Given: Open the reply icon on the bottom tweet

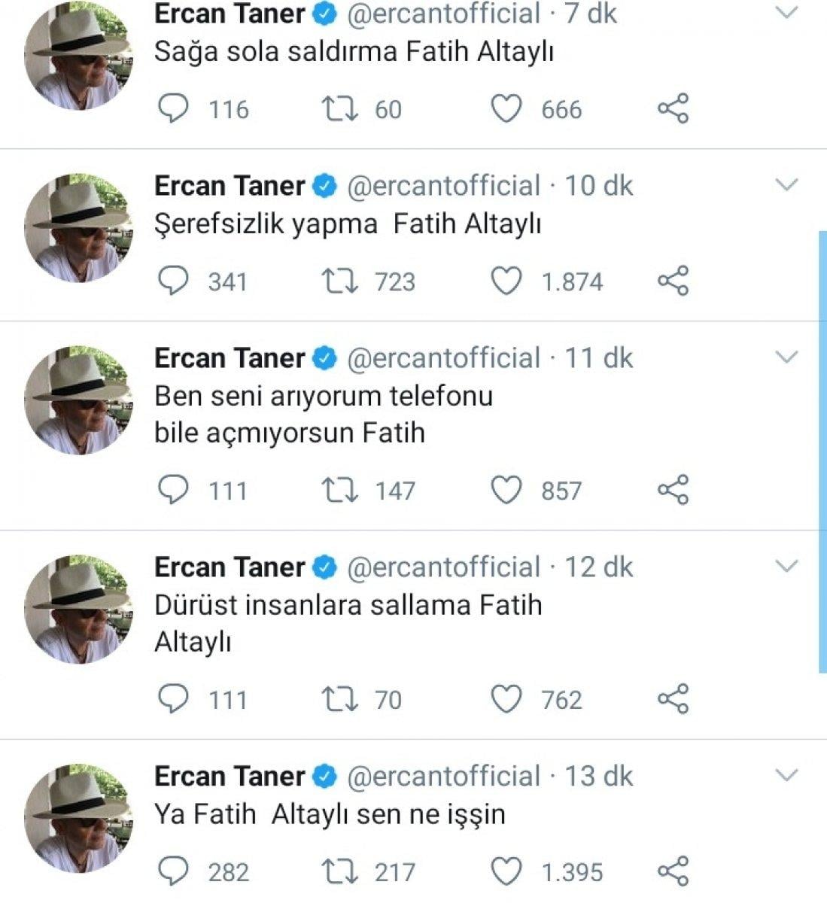Looking at the screenshot, I should click(175, 871).
